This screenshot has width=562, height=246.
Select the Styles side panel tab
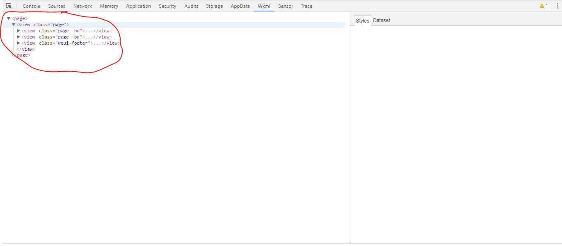pos(362,20)
